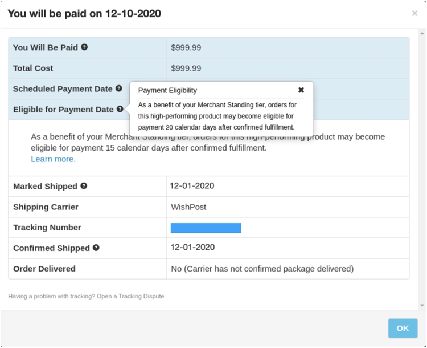Screen dimensions: 427x348
Task: Click the Payment Eligibility popover title
Action: pyautogui.click(x=167, y=90)
